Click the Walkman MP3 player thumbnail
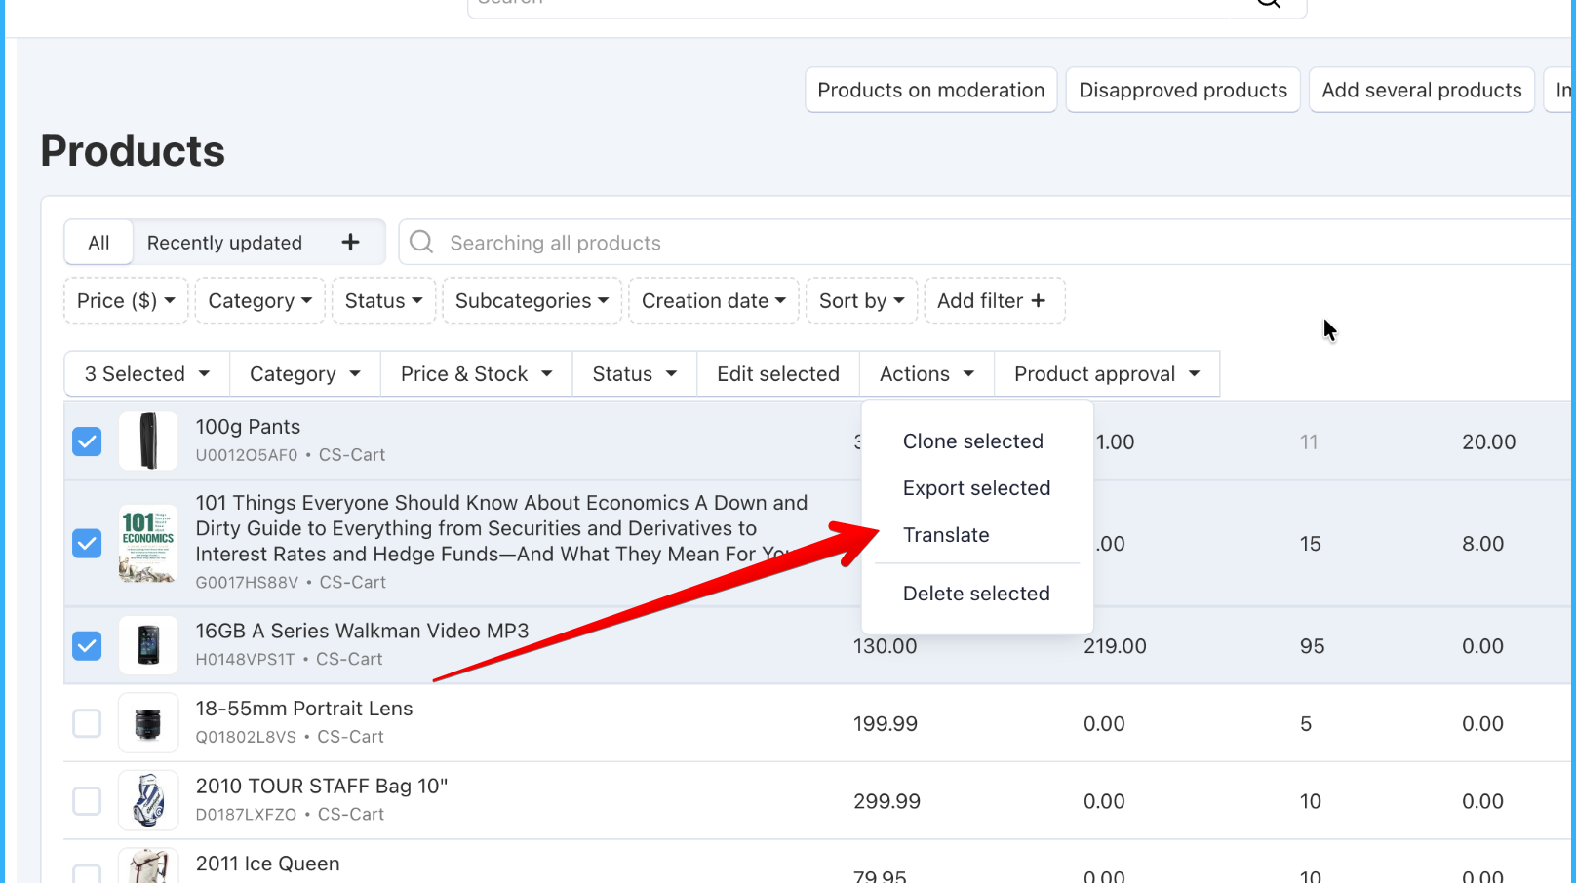 click(x=148, y=645)
